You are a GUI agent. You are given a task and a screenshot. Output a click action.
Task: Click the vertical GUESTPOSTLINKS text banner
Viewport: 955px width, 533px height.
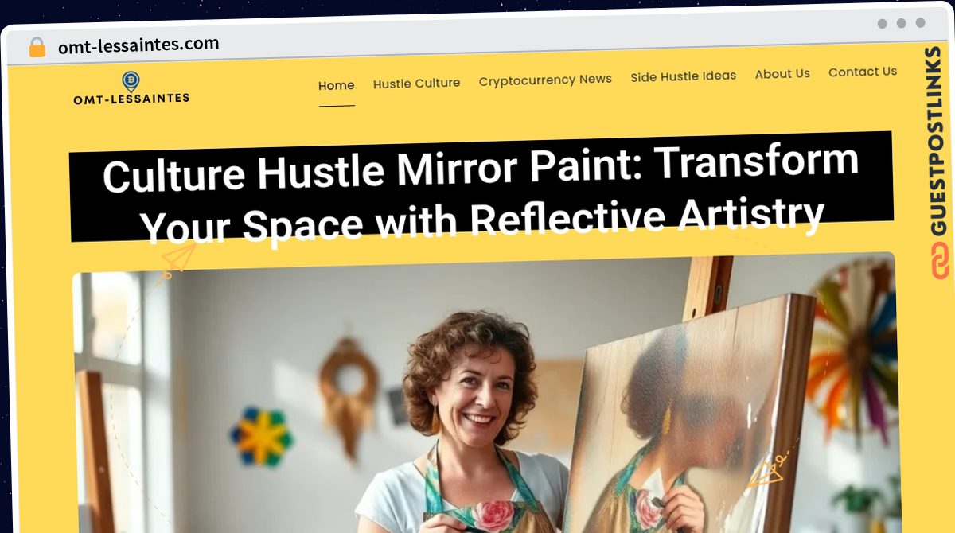point(940,142)
